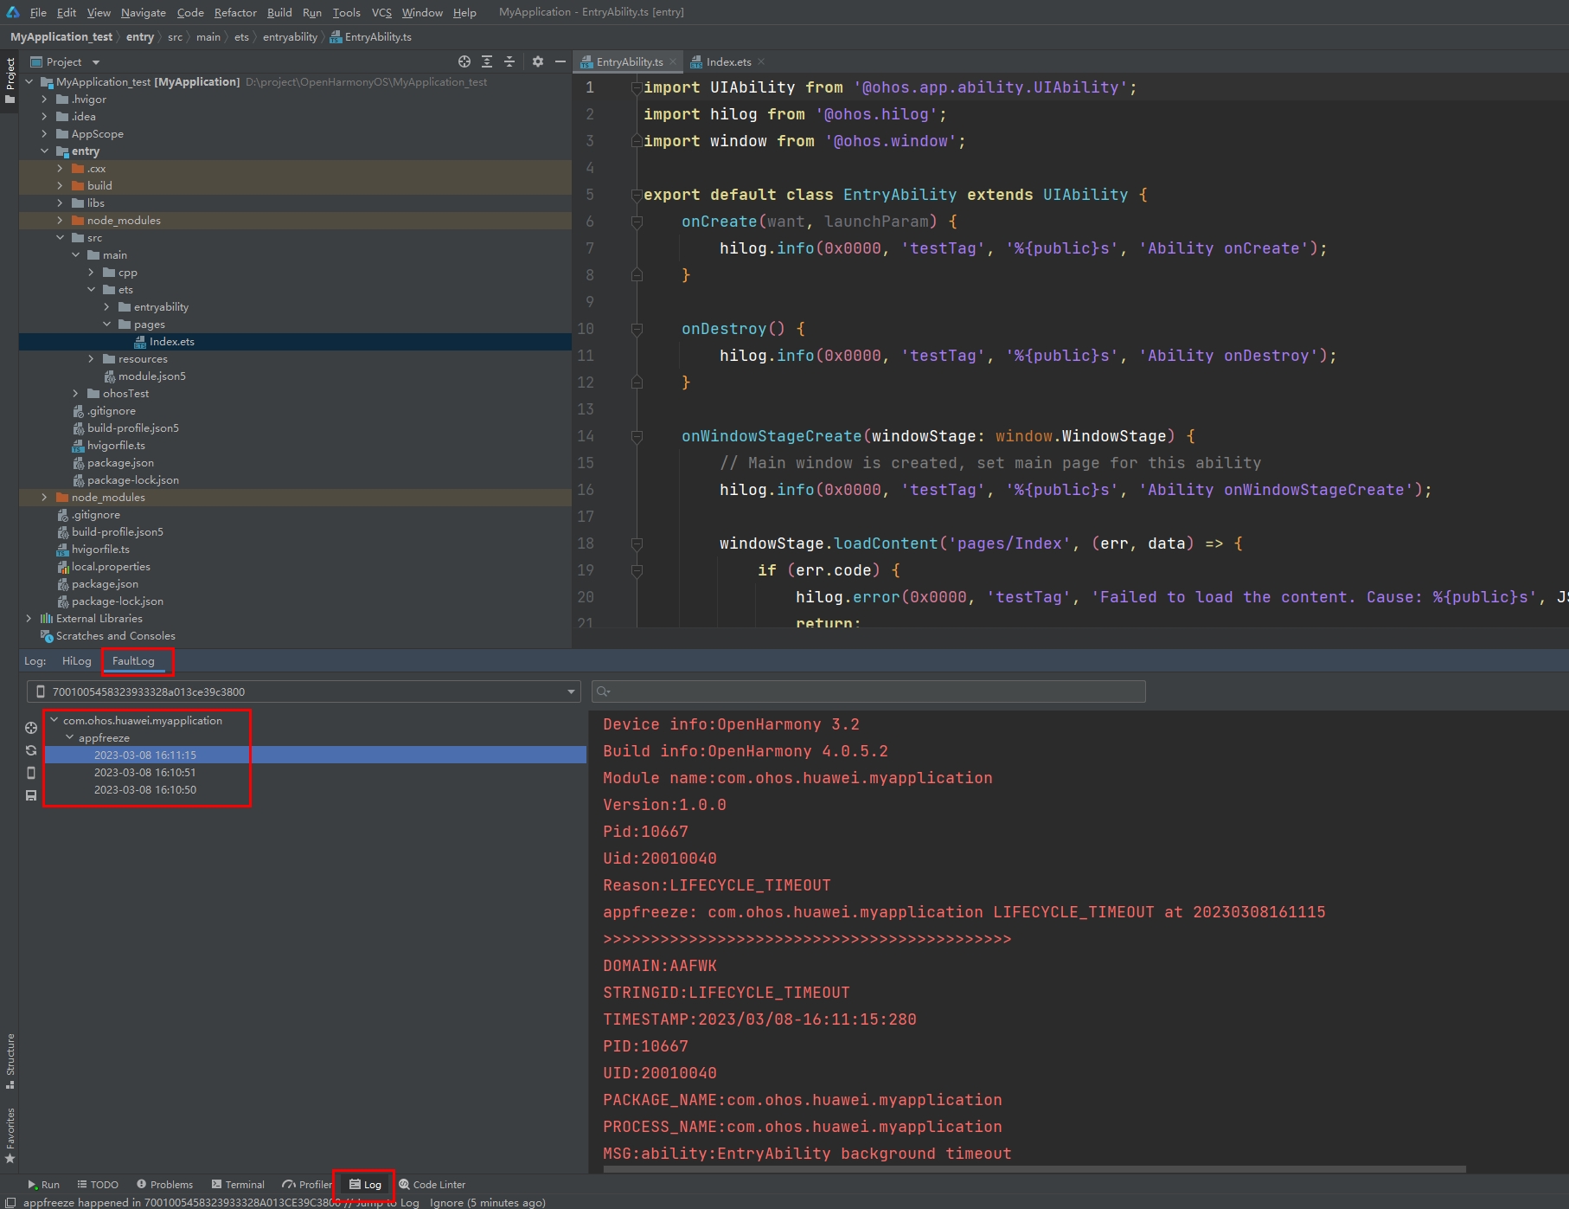Click the crosshair icon in FaultLog sidebar
This screenshot has width=1569, height=1209.
[x=31, y=728]
